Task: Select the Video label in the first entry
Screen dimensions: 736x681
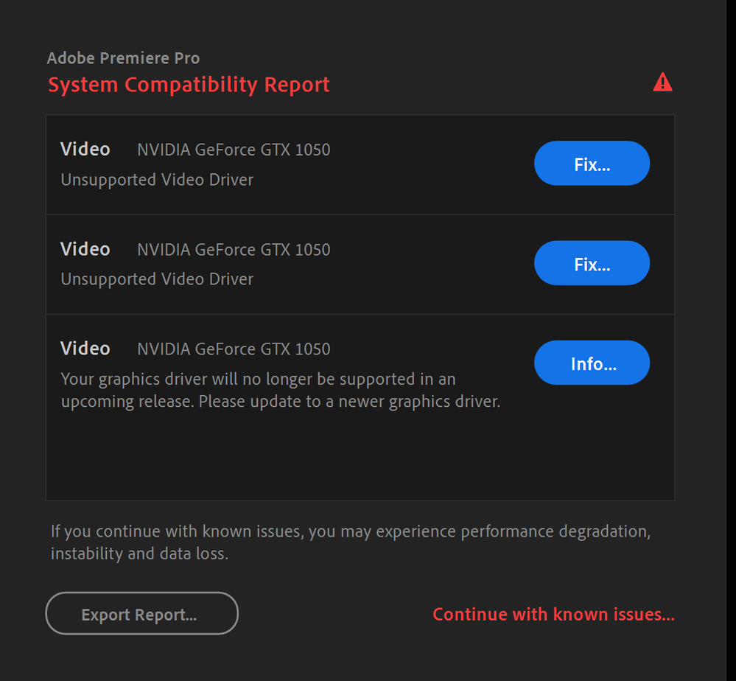Action: coord(85,150)
